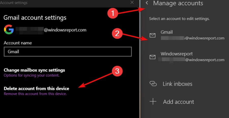Open Link inboxes

[171, 84]
